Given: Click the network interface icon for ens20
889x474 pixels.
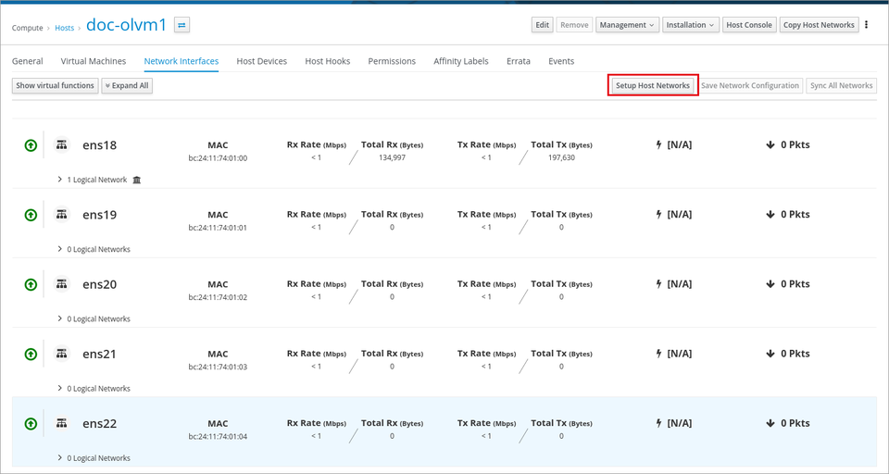Looking at the screenshot, I should click(62, 284).
